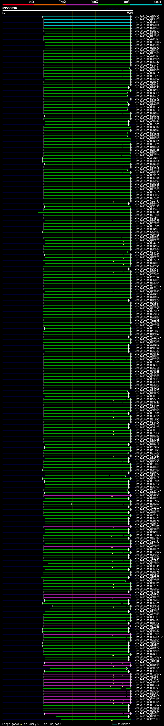Viewport: 164px width, 726px height.
Task: Select hit label UniRef100_A5BWG4
Action: pos(147,122)
